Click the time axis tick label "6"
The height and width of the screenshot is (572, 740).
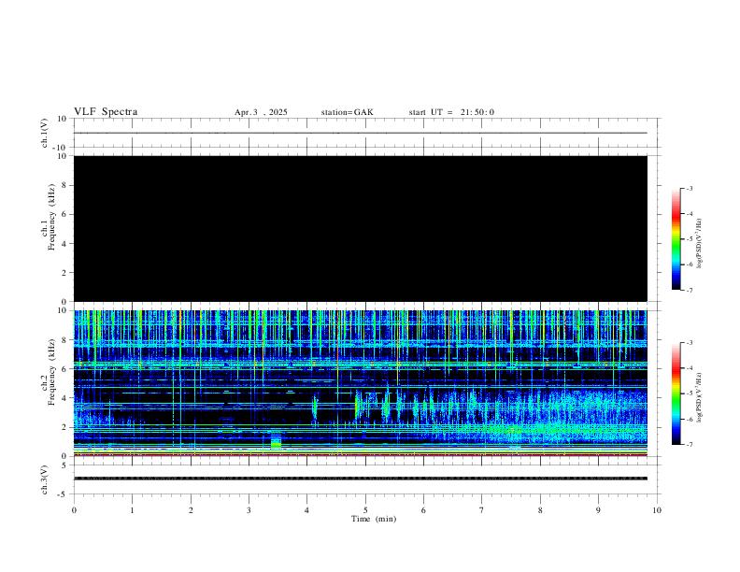(424, 510)
